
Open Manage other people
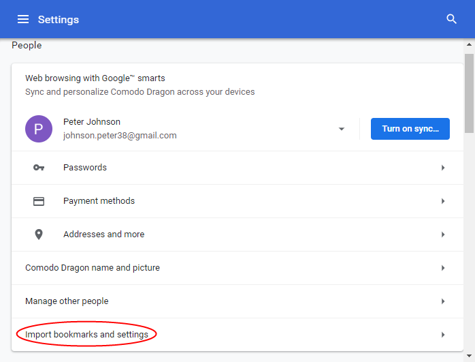coord(237,301)
